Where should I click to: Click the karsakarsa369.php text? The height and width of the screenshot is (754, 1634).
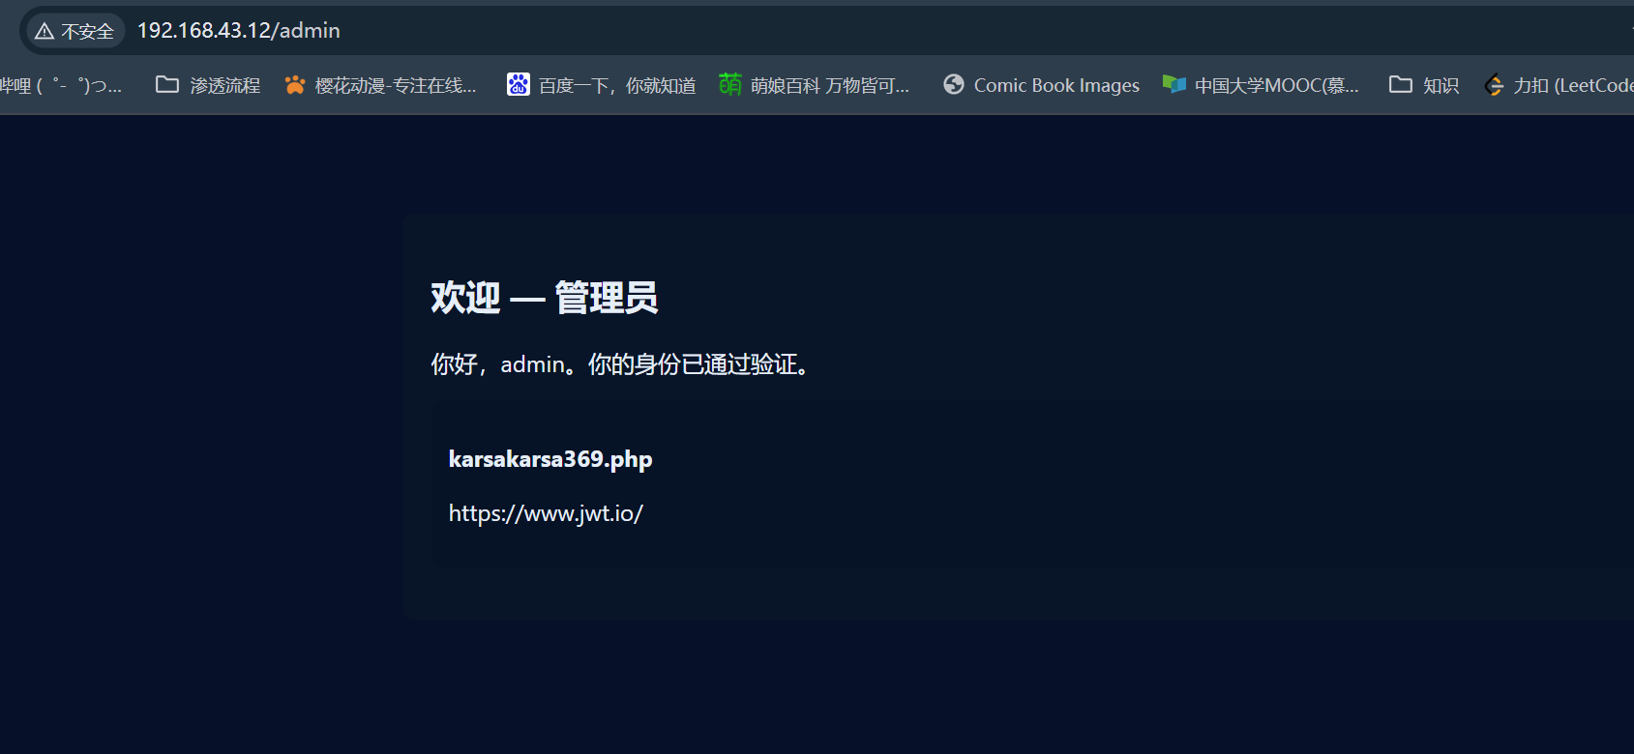550,459
